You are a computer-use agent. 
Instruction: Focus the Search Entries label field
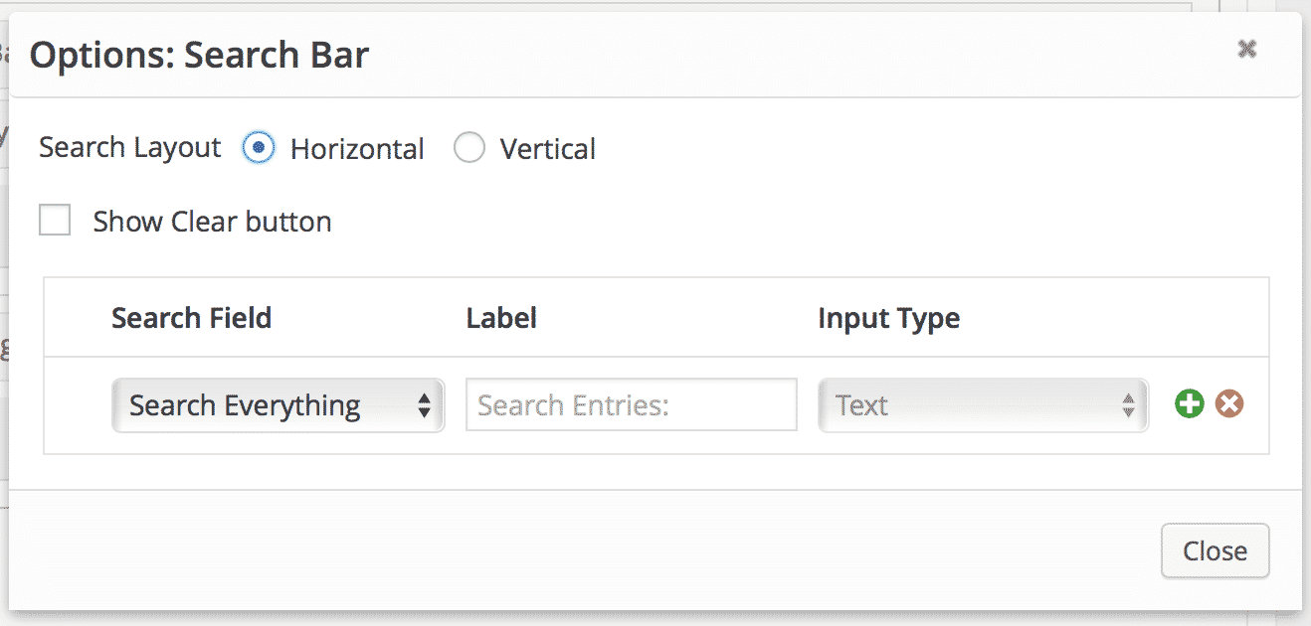point(632,404)
